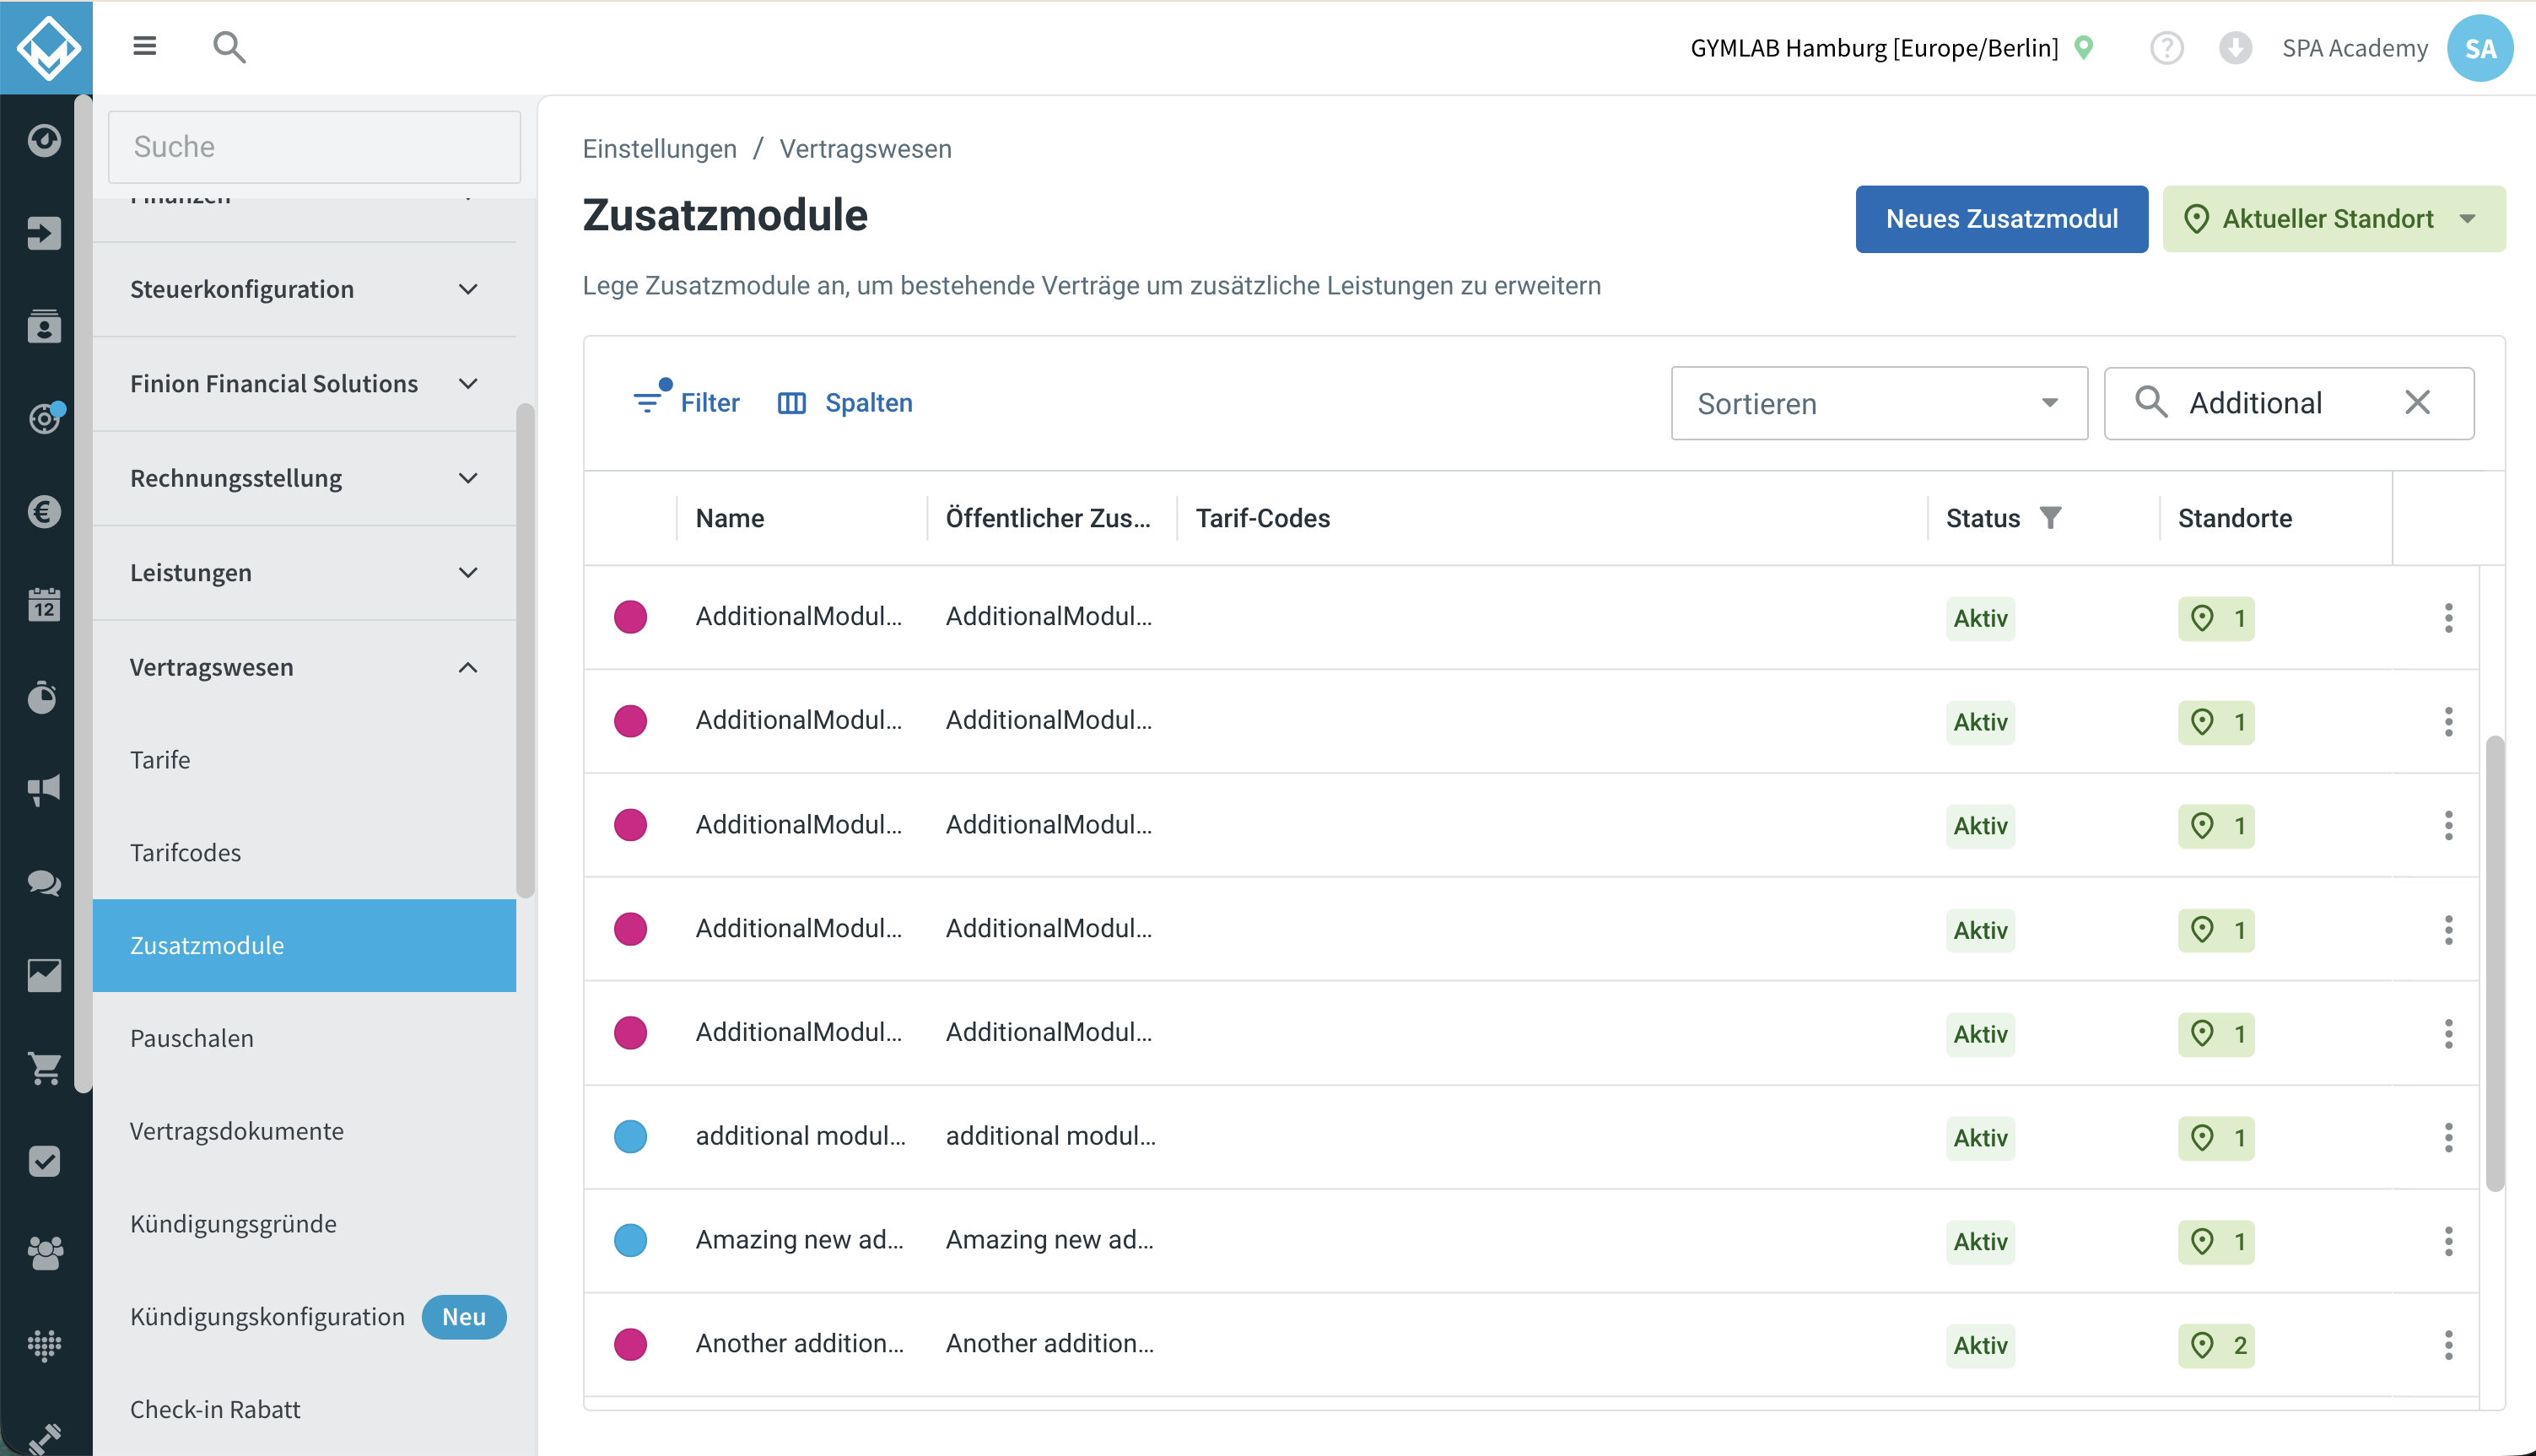Expand the Steuerkonfiguration section
Image resolution: width=2536 pixels, height=1456 pixels.
point(304,289)
